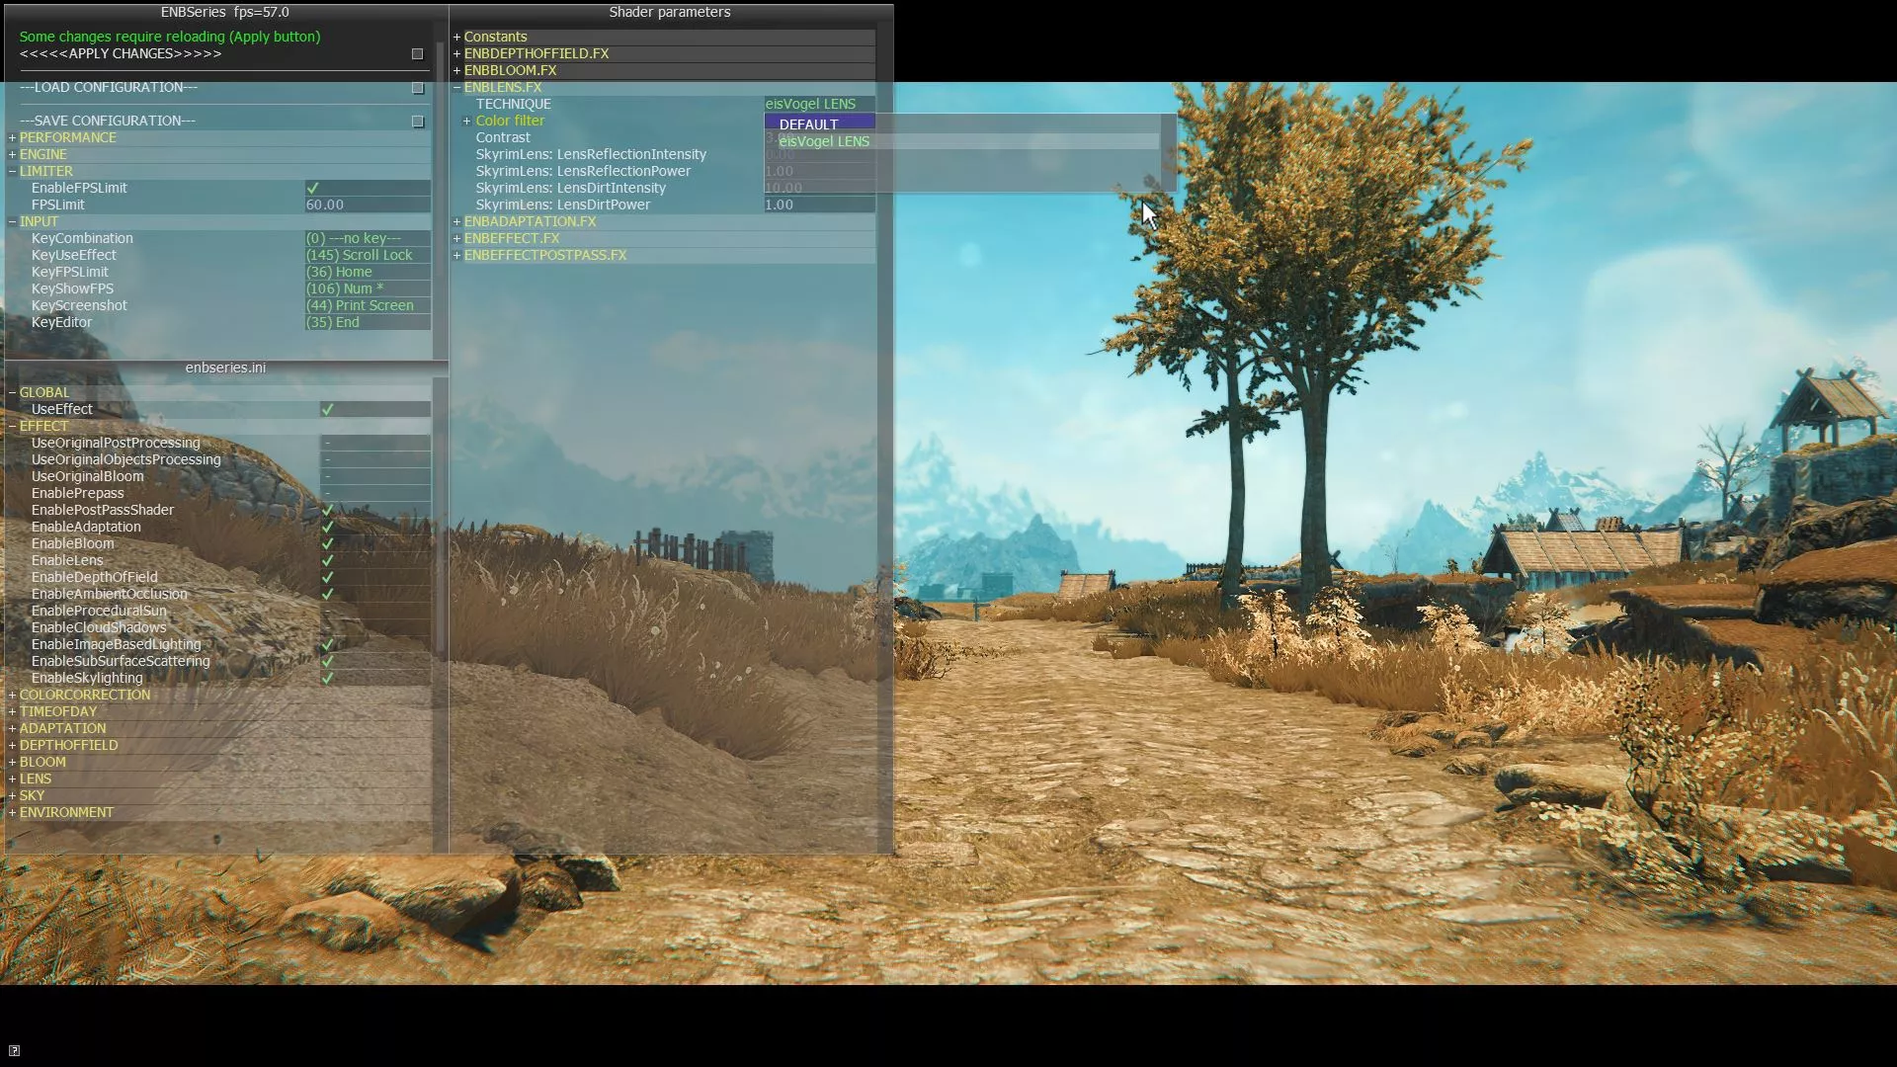The width and height of the screenshot is (1897, 1067).
Task: Collapse the EFFECT section
Action: [12, 427]
